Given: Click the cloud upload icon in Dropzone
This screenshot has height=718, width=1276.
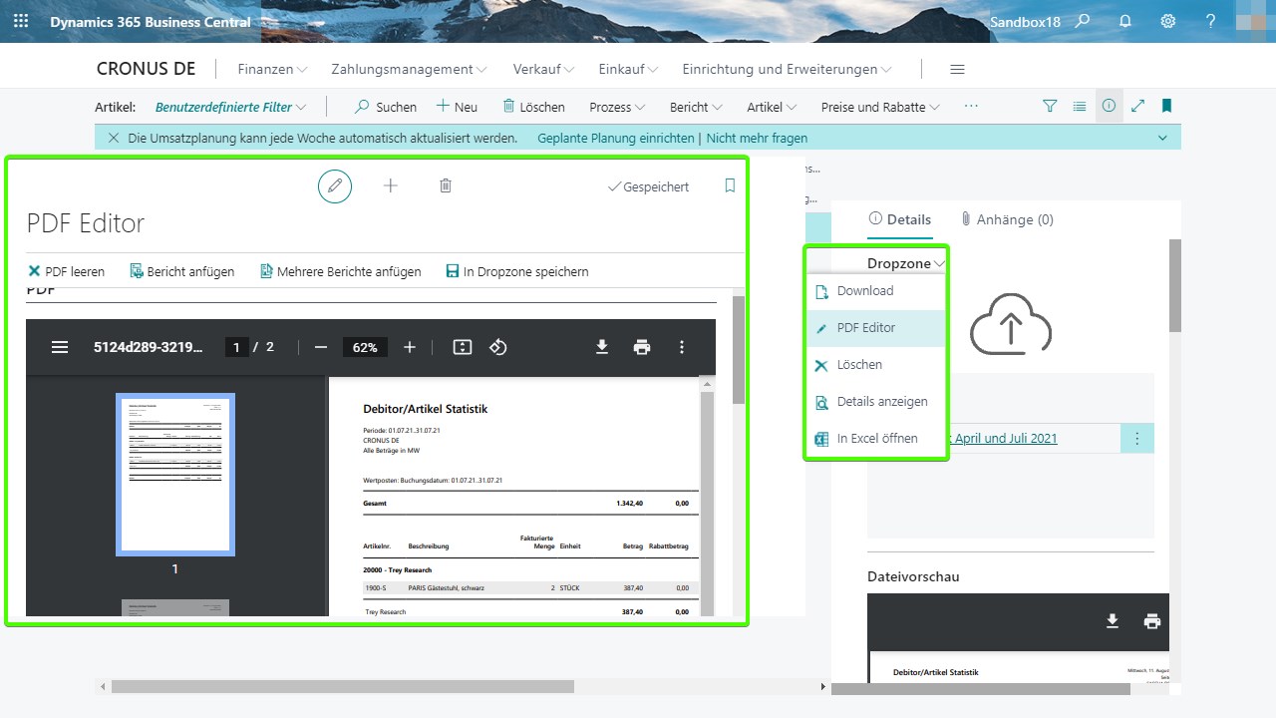Looking at the screenshot, I should click(x=1011, y=324).
